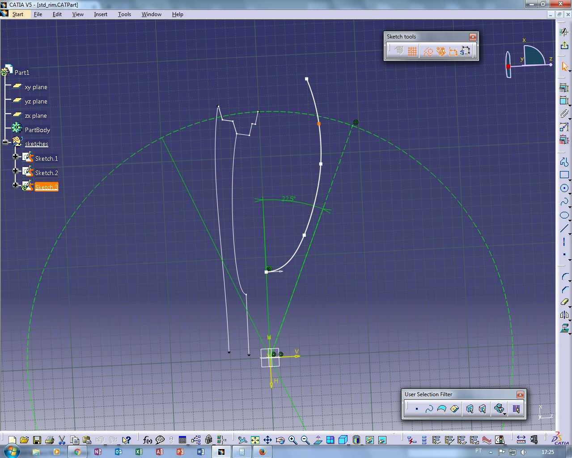The width and height of the screenshot is (572, 458).
Task: Expand the Sketch.1 tree node
Action: (16, 157)
